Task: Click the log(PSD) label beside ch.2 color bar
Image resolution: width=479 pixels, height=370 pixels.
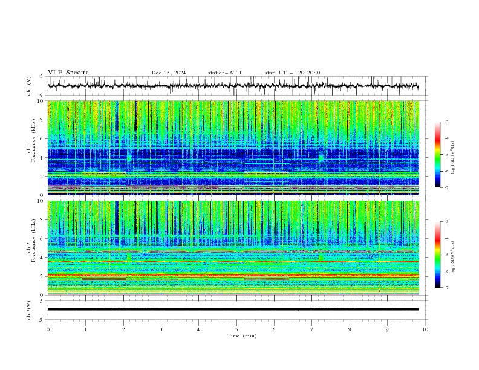Action: point(453,258)
